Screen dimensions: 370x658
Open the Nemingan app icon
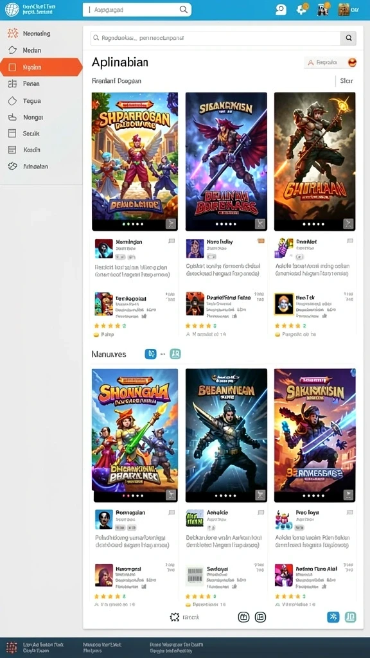(103, 249)
